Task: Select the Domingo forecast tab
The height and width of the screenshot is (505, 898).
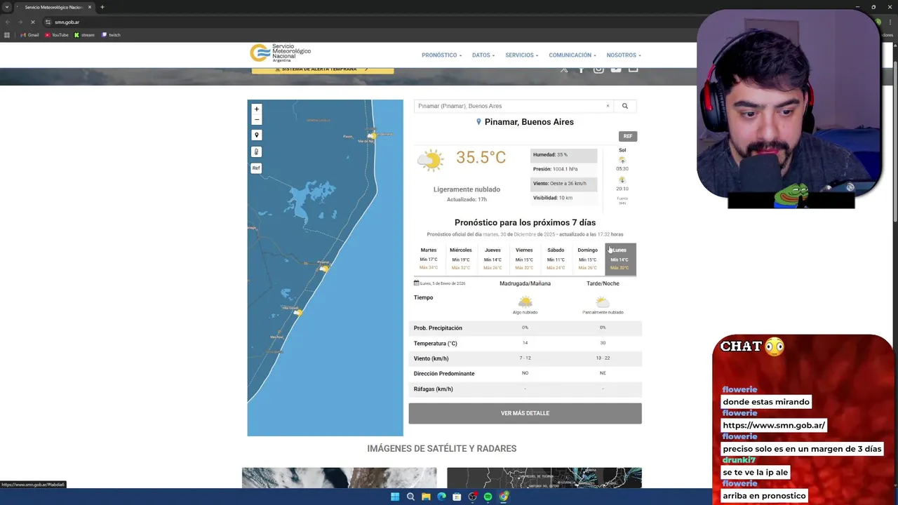Action: click(x=587, y=259)
